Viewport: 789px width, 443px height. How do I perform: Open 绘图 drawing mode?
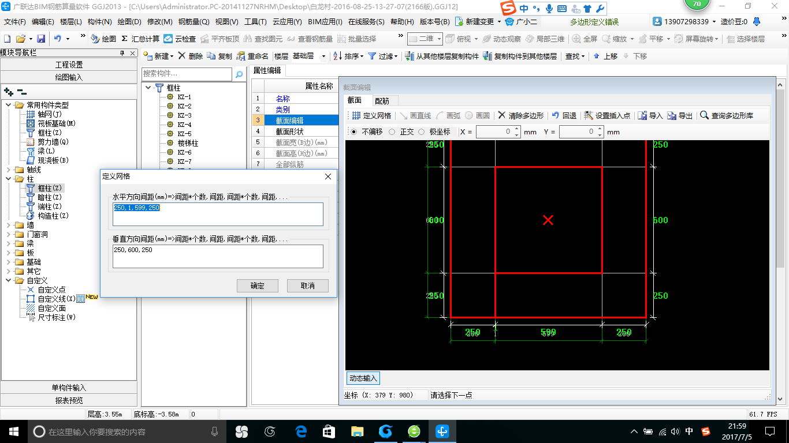(x=103, y=39)
